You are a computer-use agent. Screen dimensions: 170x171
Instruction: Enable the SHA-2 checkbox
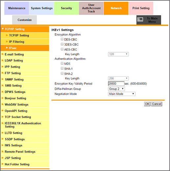pyautogui.click(x=62, y=73)
